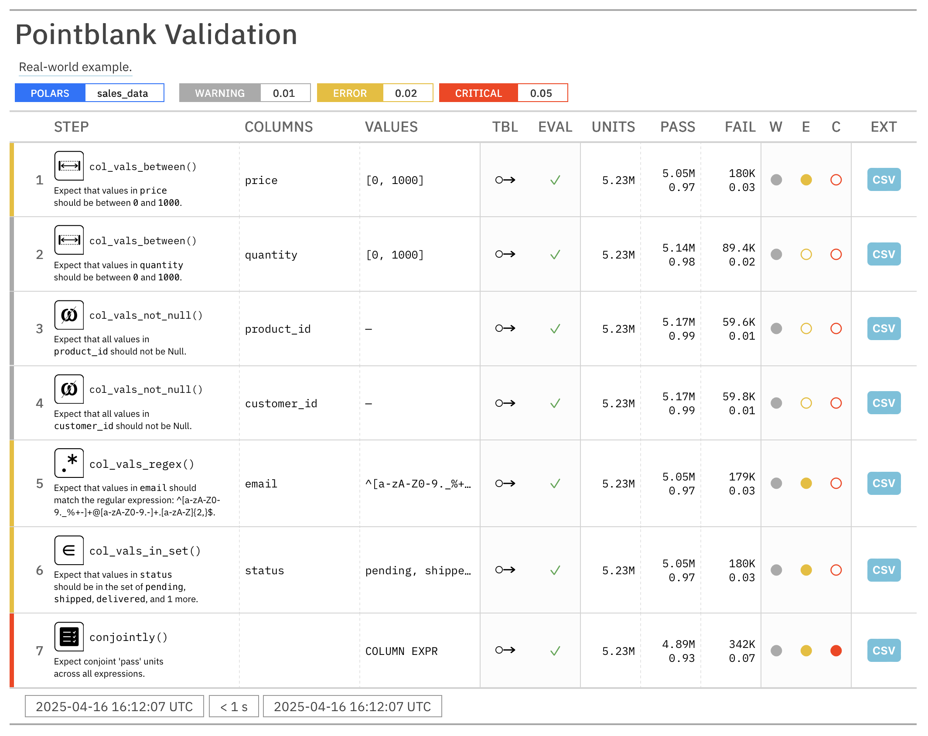Click the col_vals_between icon in step 1

[x=69, y=166]
